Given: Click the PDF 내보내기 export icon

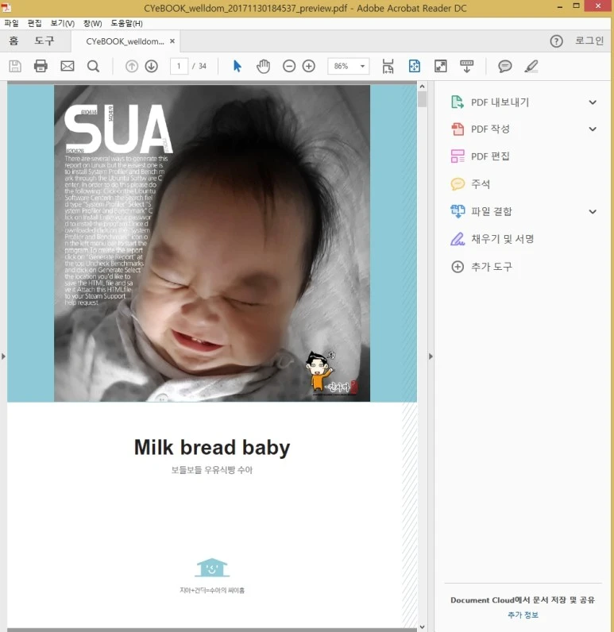Looking at the screenshot, I should click(458, 102).
